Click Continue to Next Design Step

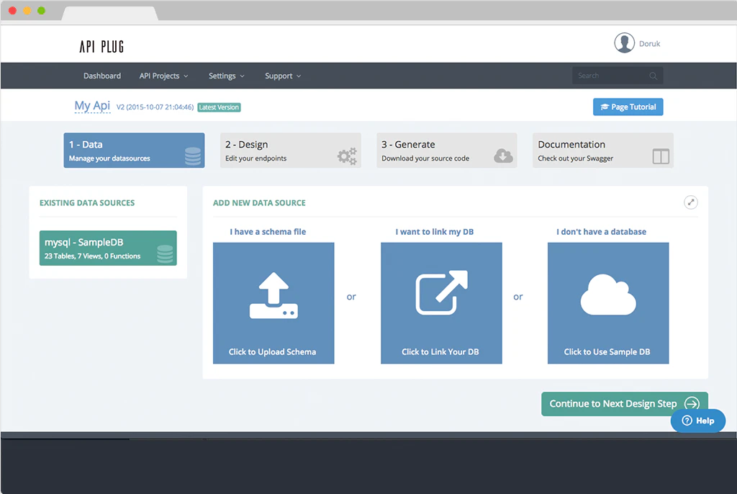[x=624, y=404]
